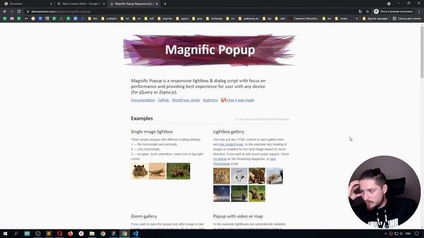
Task: Go back with the browser back arrow
Action: pos(5,12)
